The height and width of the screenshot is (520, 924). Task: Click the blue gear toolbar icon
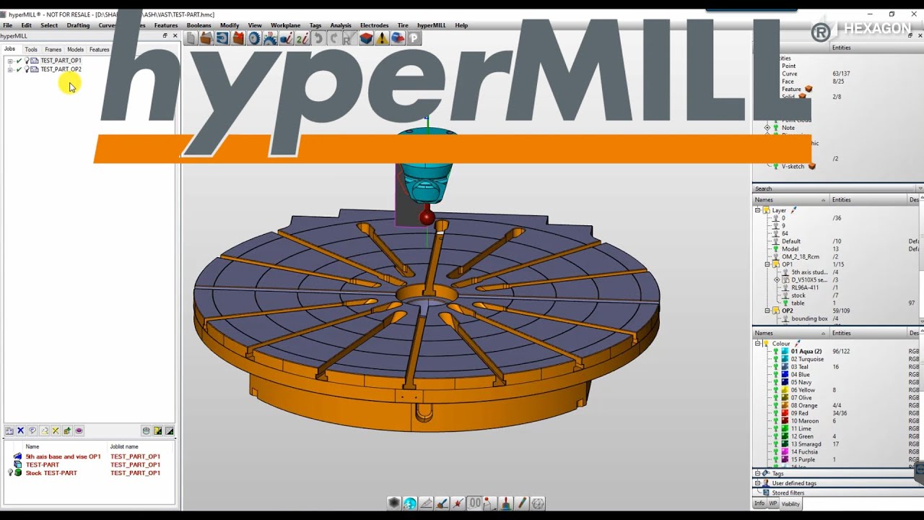254,38
